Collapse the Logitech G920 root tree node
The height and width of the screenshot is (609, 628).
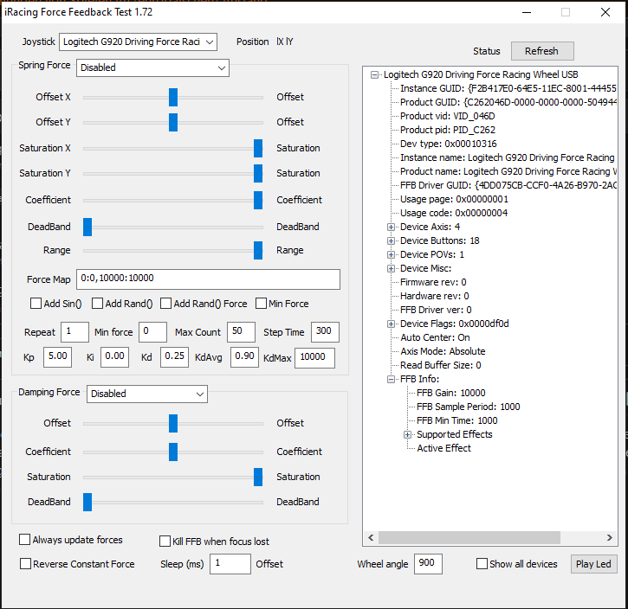374,74
